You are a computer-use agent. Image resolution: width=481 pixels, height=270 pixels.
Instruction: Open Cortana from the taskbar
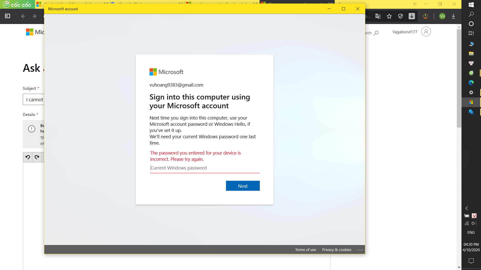point(471,24)
